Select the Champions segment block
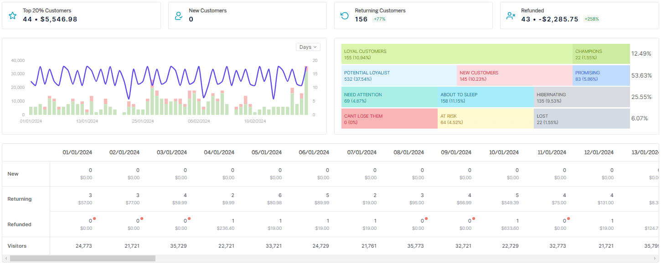This screenshot has width=661, height=265. 601,54
